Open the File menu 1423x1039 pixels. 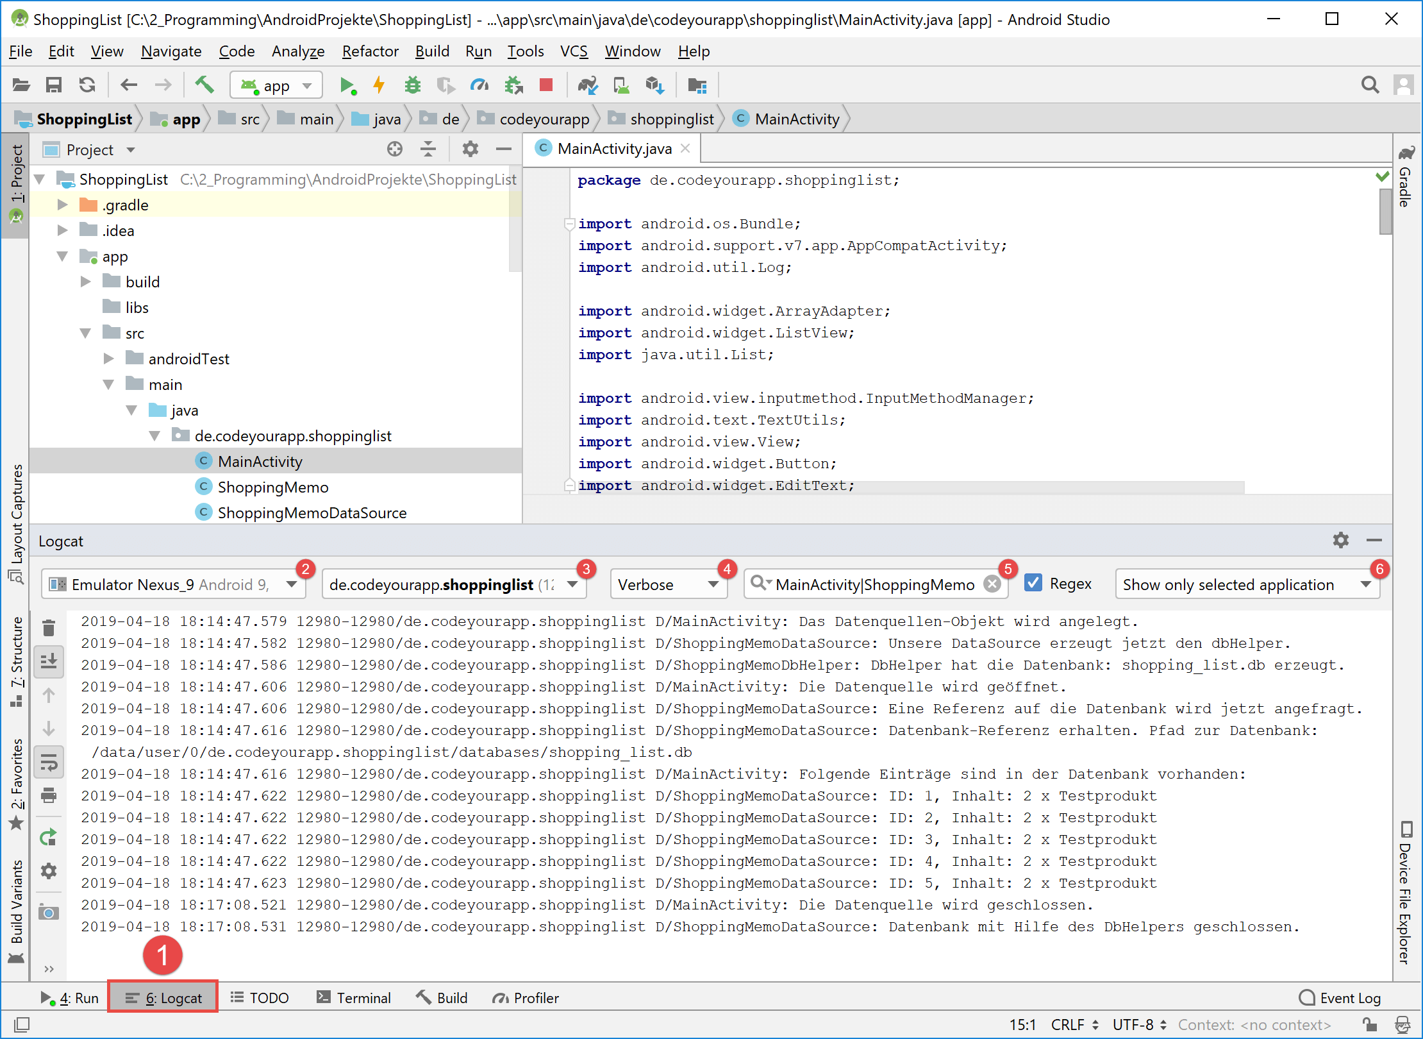click(21, 51)
